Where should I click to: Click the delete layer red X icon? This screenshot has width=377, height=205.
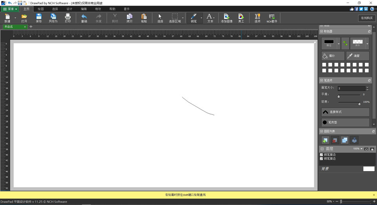point(335,140)
